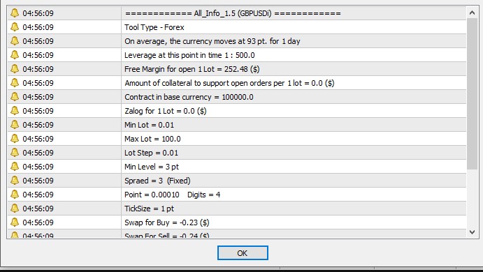Select 'On average, the currency moves at 93 pt.' message
483x272 pixels.
pos(212,41)
